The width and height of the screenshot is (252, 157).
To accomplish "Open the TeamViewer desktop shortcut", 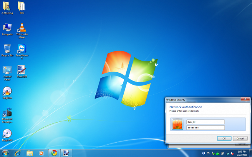I will pos(22,49).
